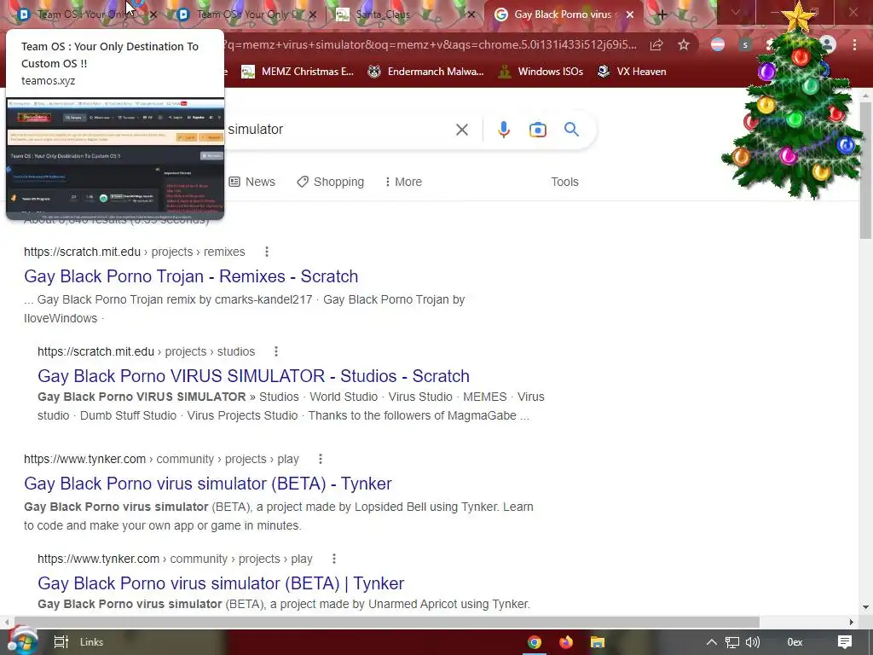Open options for first tynker.com result
The width and height of the screenshot is (873, 655).
(321, 459)
